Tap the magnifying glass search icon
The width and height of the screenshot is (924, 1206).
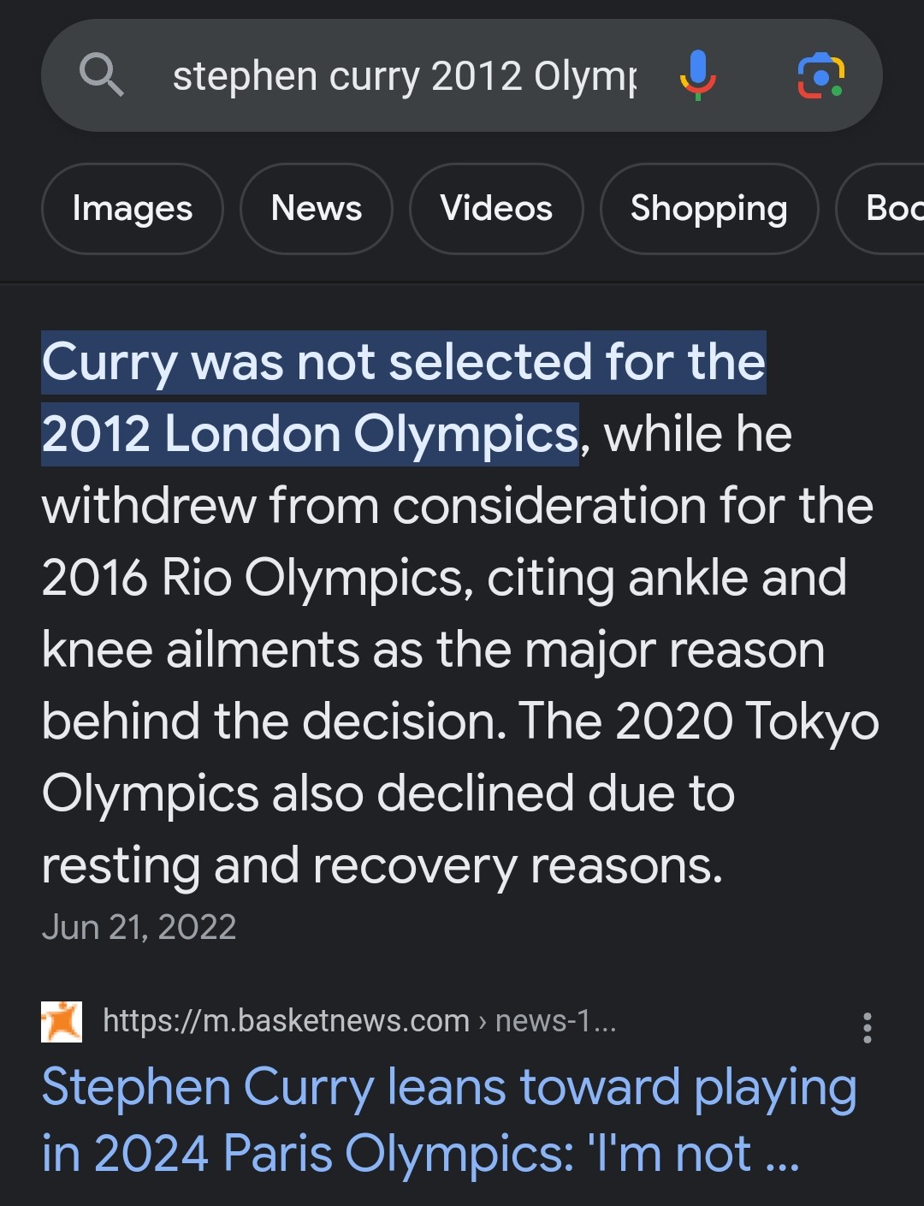[x=102, y=74]
